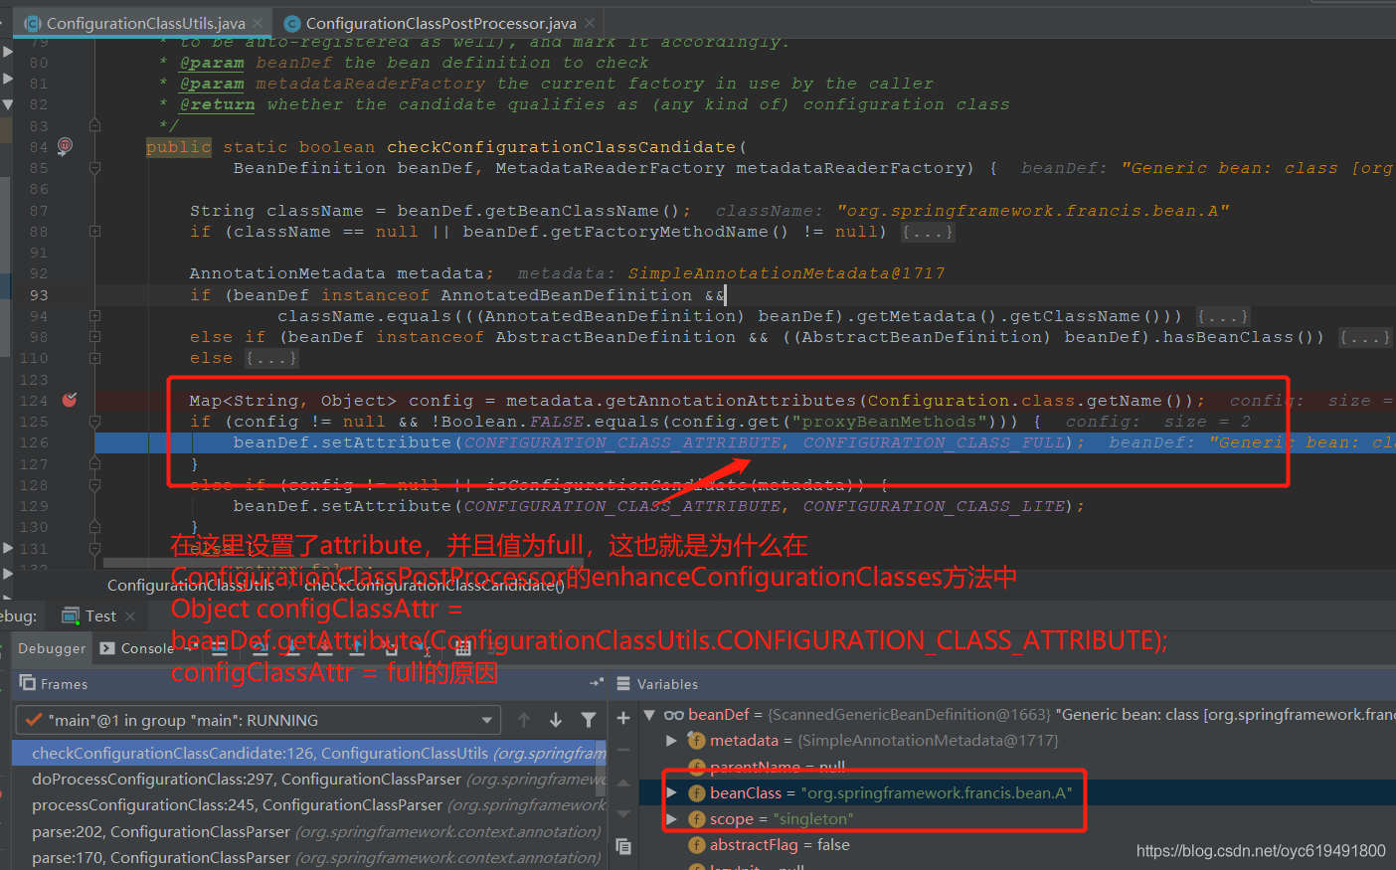Toggle the red breakpoint on line 124
The image size is (1396, 870).
pos(69,400)
